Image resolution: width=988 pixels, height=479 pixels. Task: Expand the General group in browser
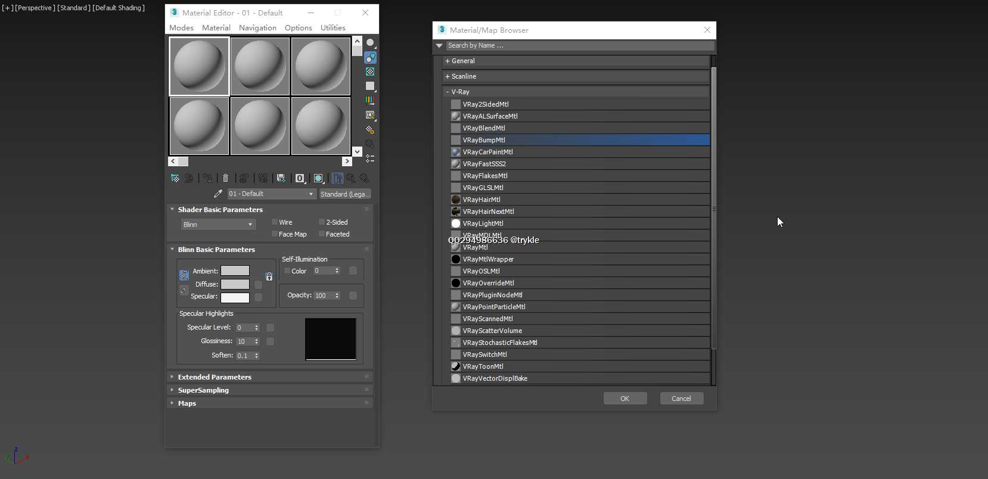pyautogui.click(x=576, y=61)
